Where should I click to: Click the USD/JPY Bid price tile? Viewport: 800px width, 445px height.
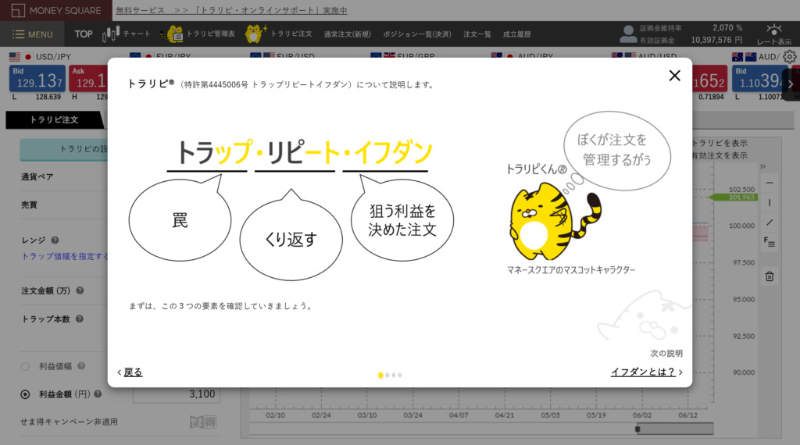pos(37,79)
